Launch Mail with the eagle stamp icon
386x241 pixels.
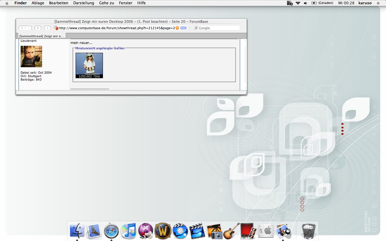click(x=94, y=231)
